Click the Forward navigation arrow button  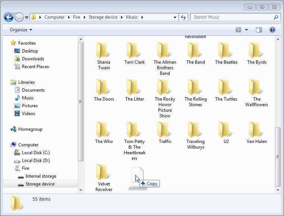tap(19, 18)
